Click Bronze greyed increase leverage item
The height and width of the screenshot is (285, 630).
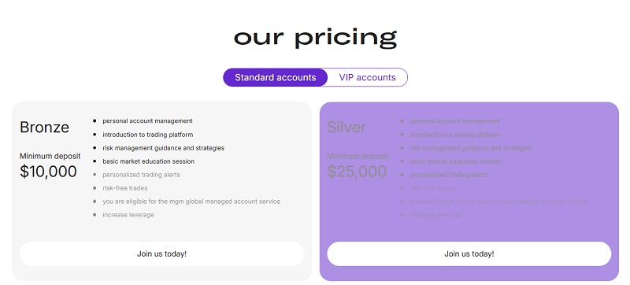(128, 215)
